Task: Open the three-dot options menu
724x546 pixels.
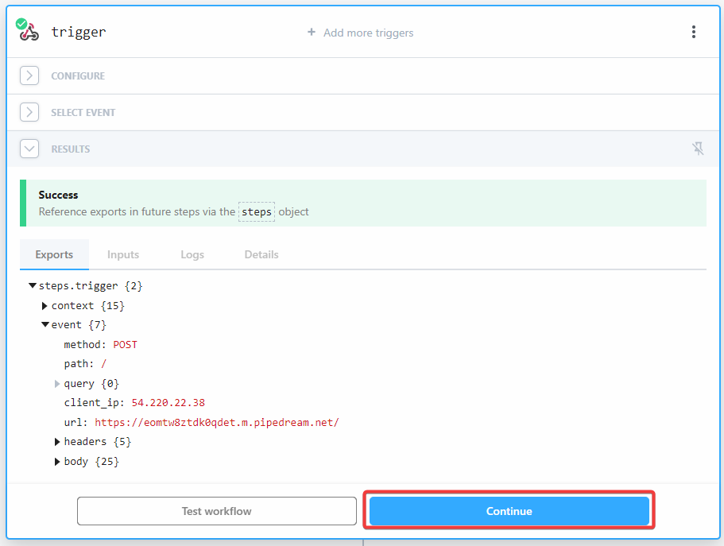Action: tap(693, 32)
